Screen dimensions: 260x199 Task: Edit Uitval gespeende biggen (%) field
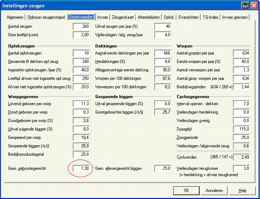click(163, 104)
